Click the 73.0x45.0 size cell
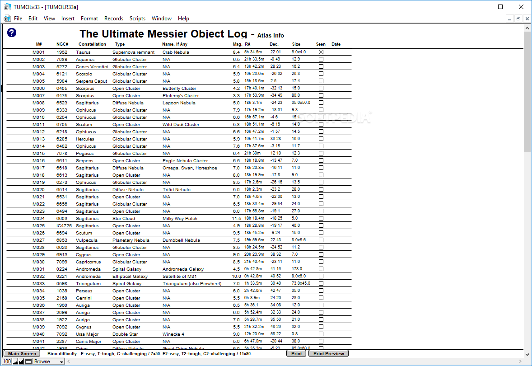532x366 pixels. point(301,283)
